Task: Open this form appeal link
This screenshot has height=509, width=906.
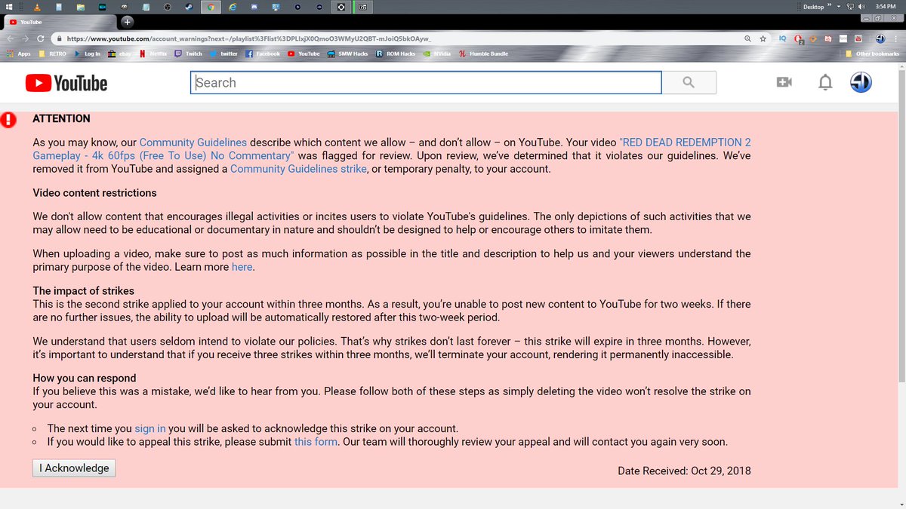Action: pyautogui.click(x=316, y=442)
